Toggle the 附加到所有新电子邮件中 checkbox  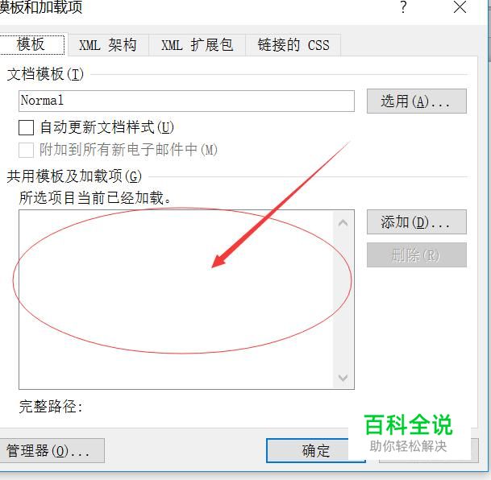point(27,150)
